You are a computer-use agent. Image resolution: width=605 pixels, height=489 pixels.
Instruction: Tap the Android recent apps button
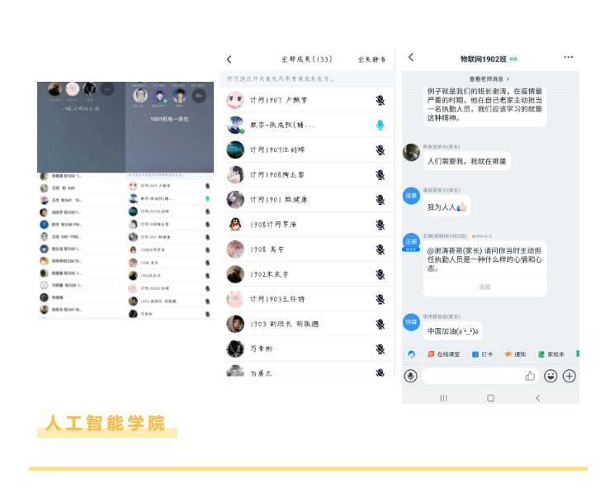[444, 398]
